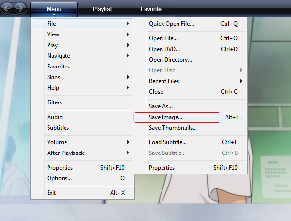Select Save Image... from File submenu
291x221 pixels.
click(191, 117)
